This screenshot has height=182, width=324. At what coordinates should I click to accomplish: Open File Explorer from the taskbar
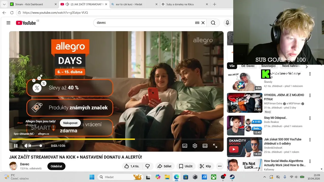click(x=167, y=177)
